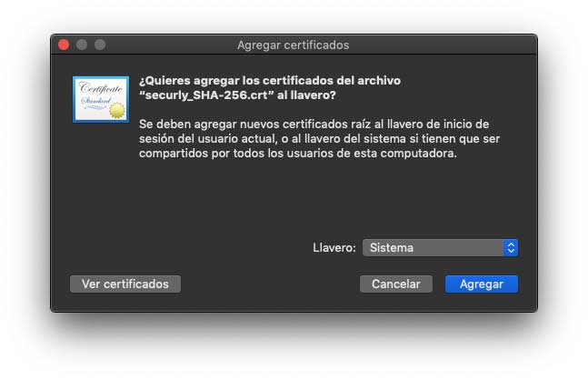588x379 pixels.
Task: Open Ver certificados to view certificates
Action: coord(125,284)
